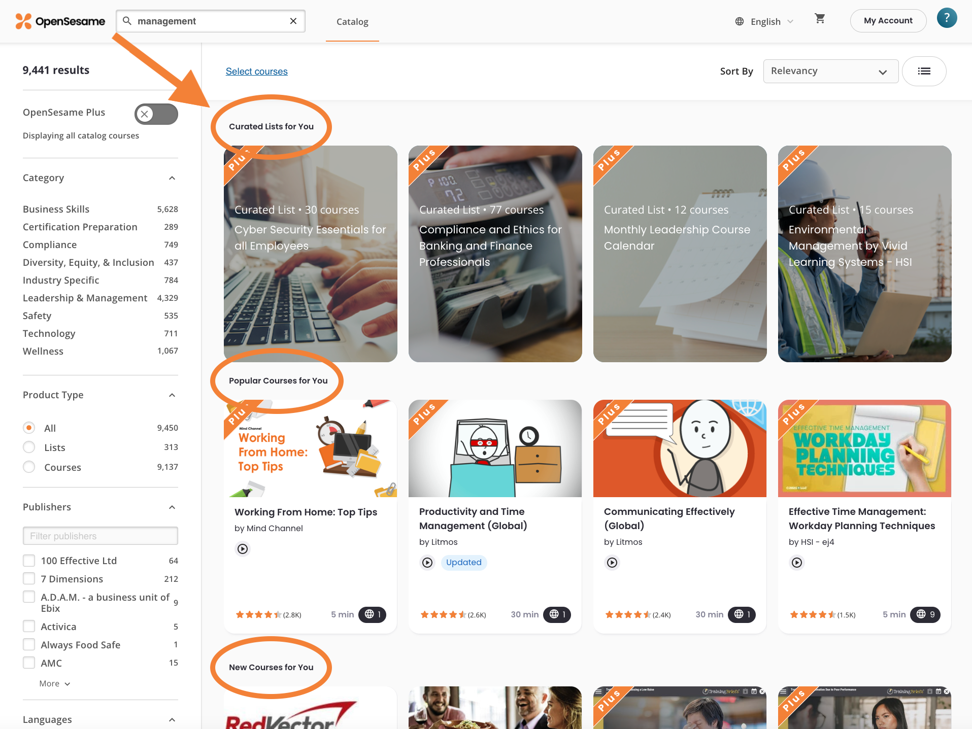The height and width of the screenshot is (729, 972).
Task: Check the 100 Effective Ltd publisher
Action: pos(29,561)
